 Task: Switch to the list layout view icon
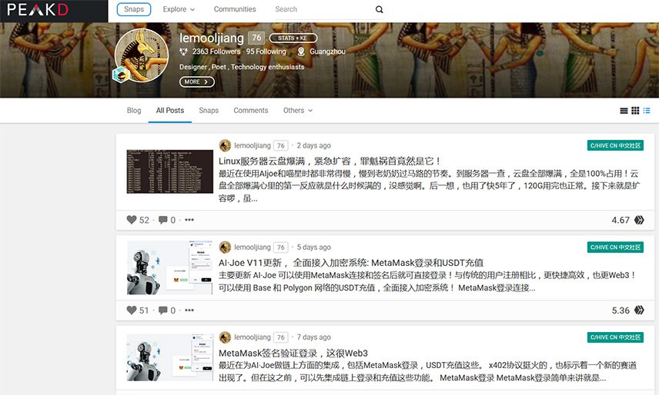pyautogui.click(x=624, y=111)
